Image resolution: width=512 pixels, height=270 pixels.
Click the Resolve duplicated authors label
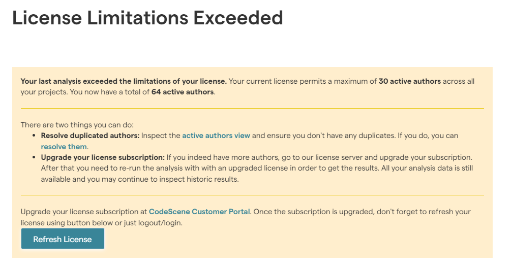(90, 136)
